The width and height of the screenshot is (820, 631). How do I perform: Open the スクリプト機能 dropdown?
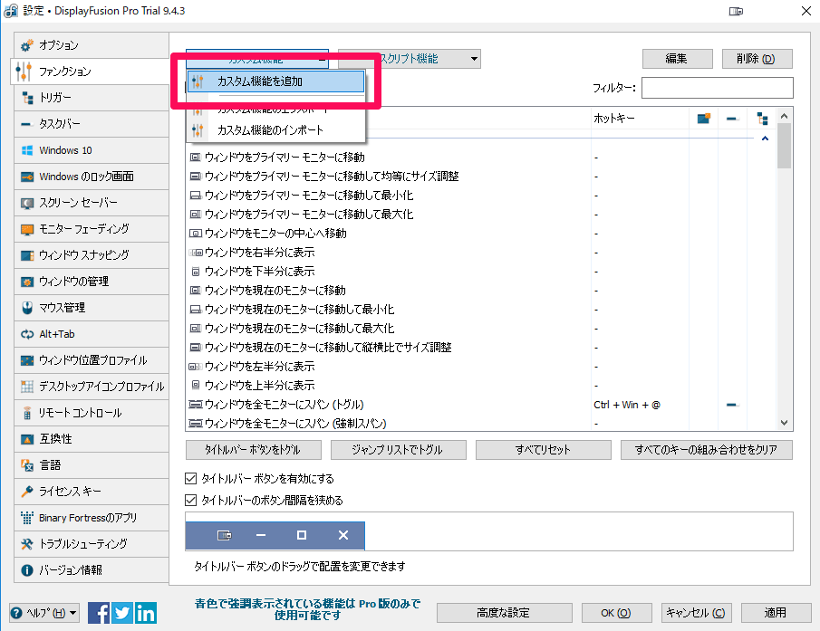point(410,59)
